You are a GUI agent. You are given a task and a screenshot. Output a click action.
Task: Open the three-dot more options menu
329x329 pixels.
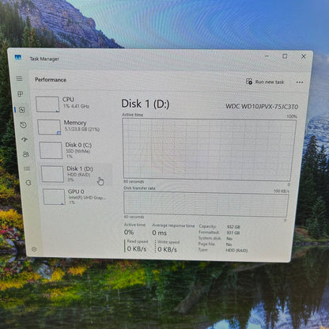click(x=300, y=82)
